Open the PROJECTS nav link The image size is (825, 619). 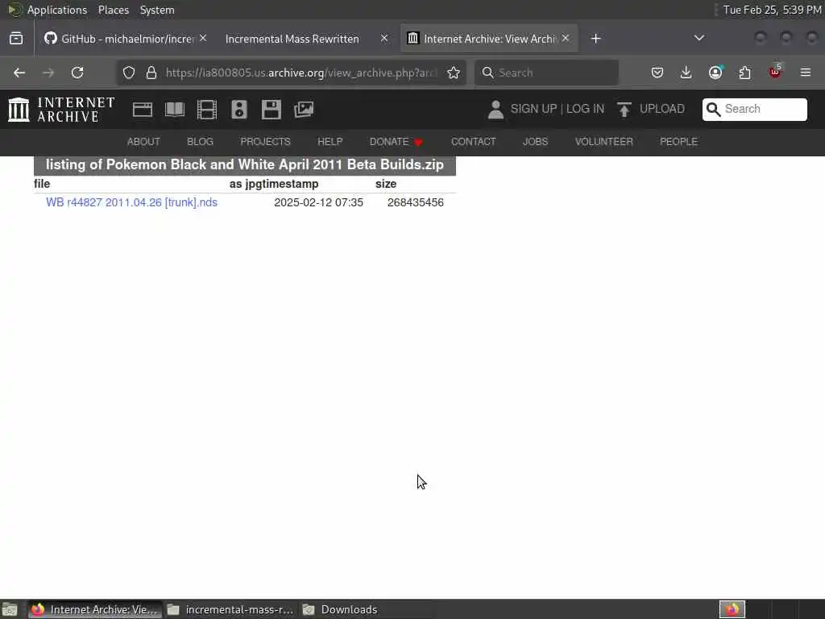[x=265, y=142]
